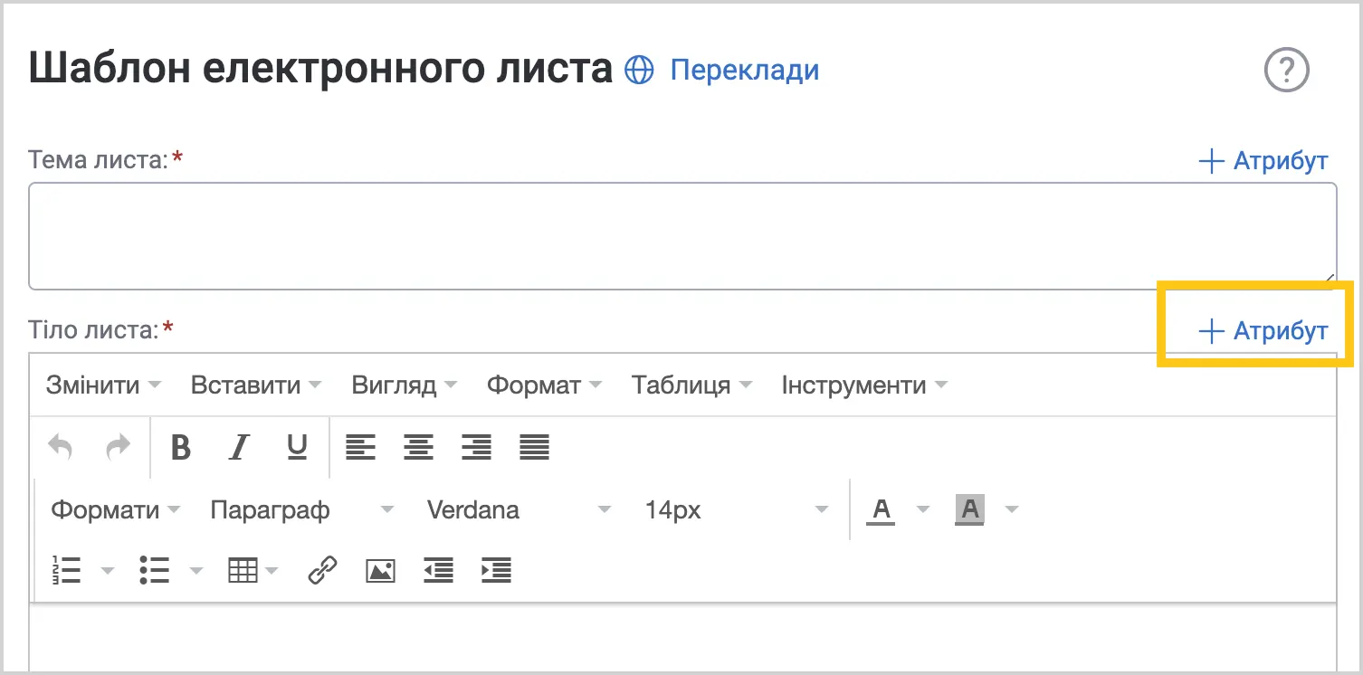The height and width of the screenshot is (675, 1363).
Task: Expand the Формати dropdown
Action: pos(115,510)
